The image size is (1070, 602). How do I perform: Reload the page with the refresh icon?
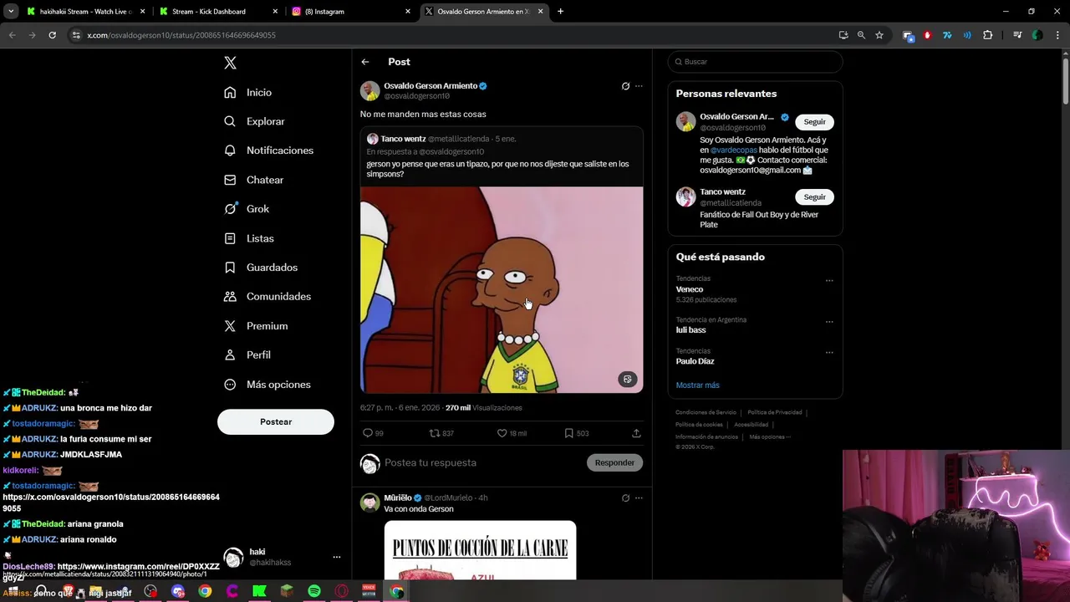click(x=52, y=35)
